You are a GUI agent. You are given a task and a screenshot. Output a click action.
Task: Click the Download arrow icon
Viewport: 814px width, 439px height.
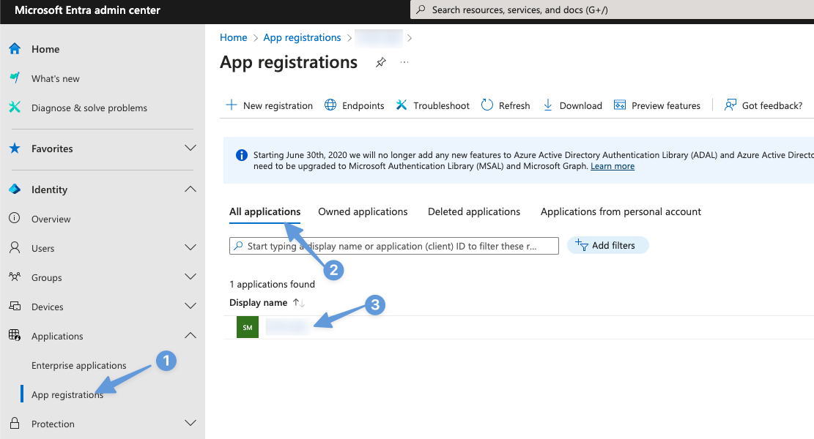point(548,105)
